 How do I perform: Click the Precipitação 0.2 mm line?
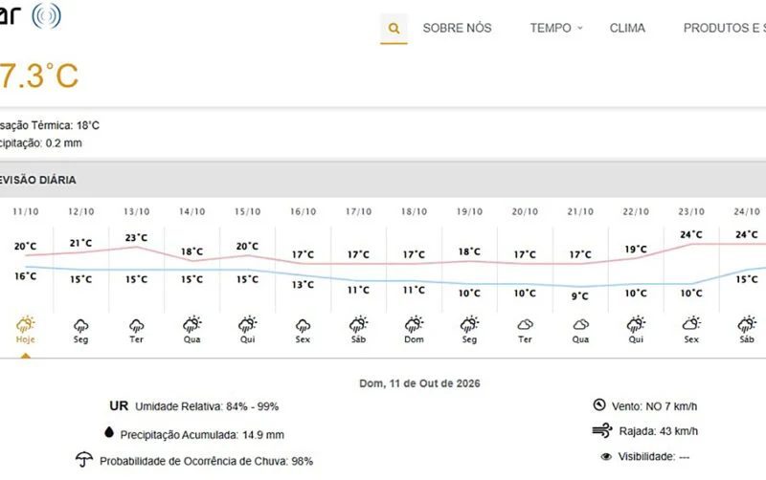click(41, 142)
